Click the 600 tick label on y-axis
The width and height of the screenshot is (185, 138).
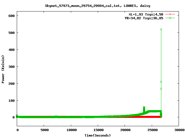tap(11, 16)
